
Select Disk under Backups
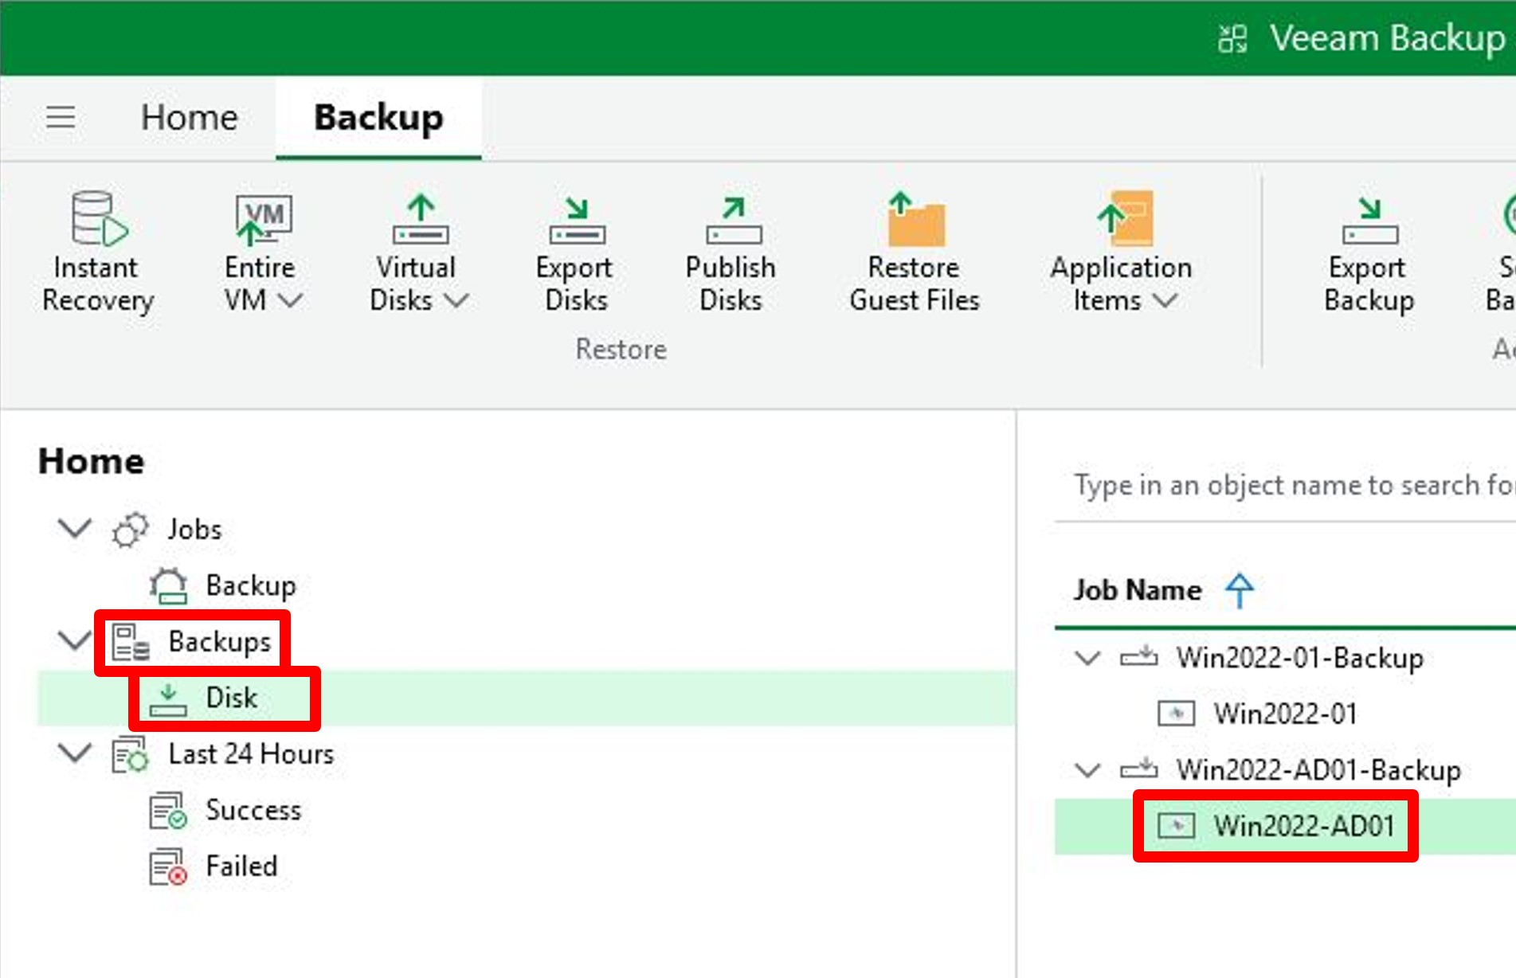point(232,698)
